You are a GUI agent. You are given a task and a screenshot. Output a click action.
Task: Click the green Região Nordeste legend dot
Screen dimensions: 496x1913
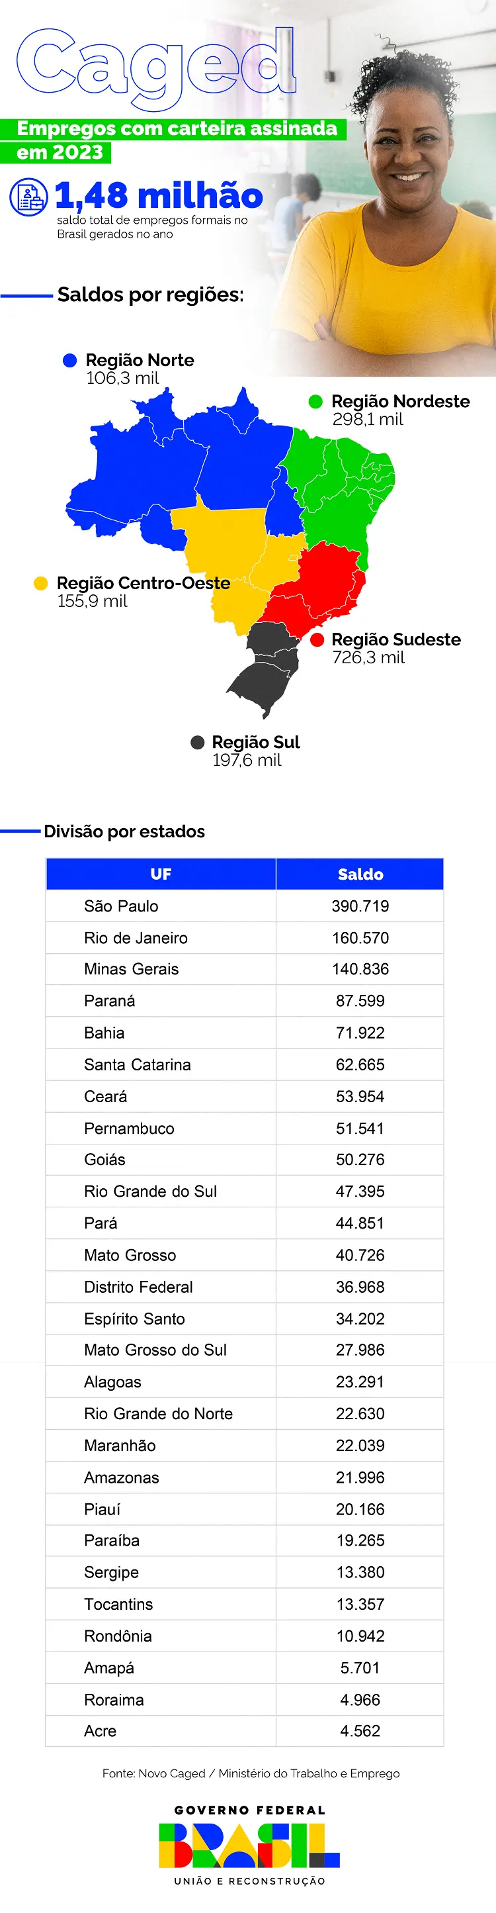(x=315, y=401)
